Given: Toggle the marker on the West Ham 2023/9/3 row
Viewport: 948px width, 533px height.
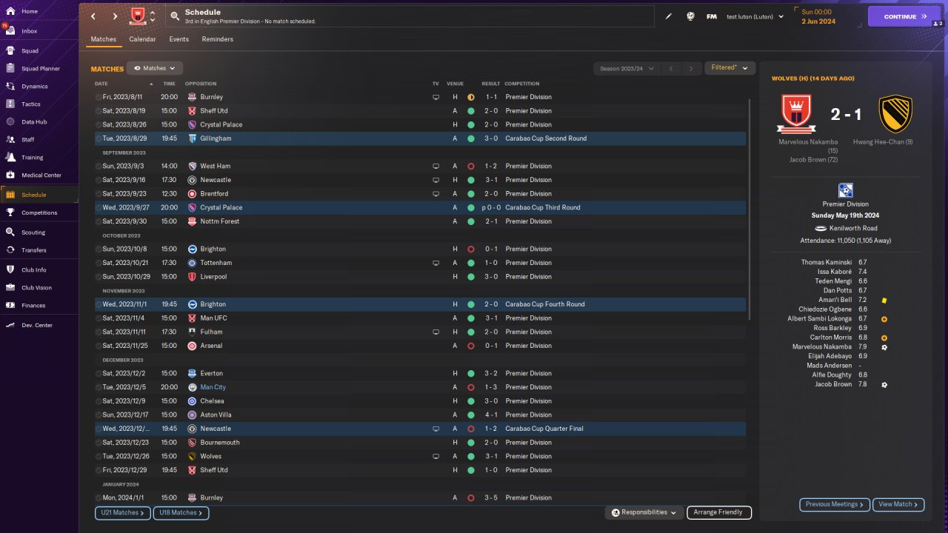Looking at the screenshot, I should pyautogui.click(x=99, y=166).
